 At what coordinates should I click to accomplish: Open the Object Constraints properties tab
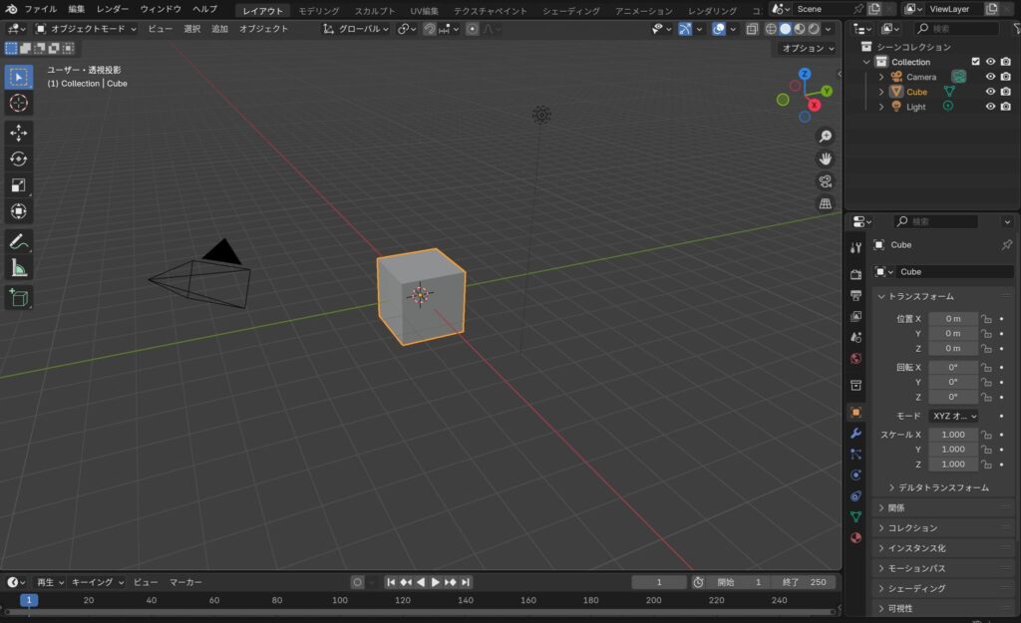[x=856, y=495]
